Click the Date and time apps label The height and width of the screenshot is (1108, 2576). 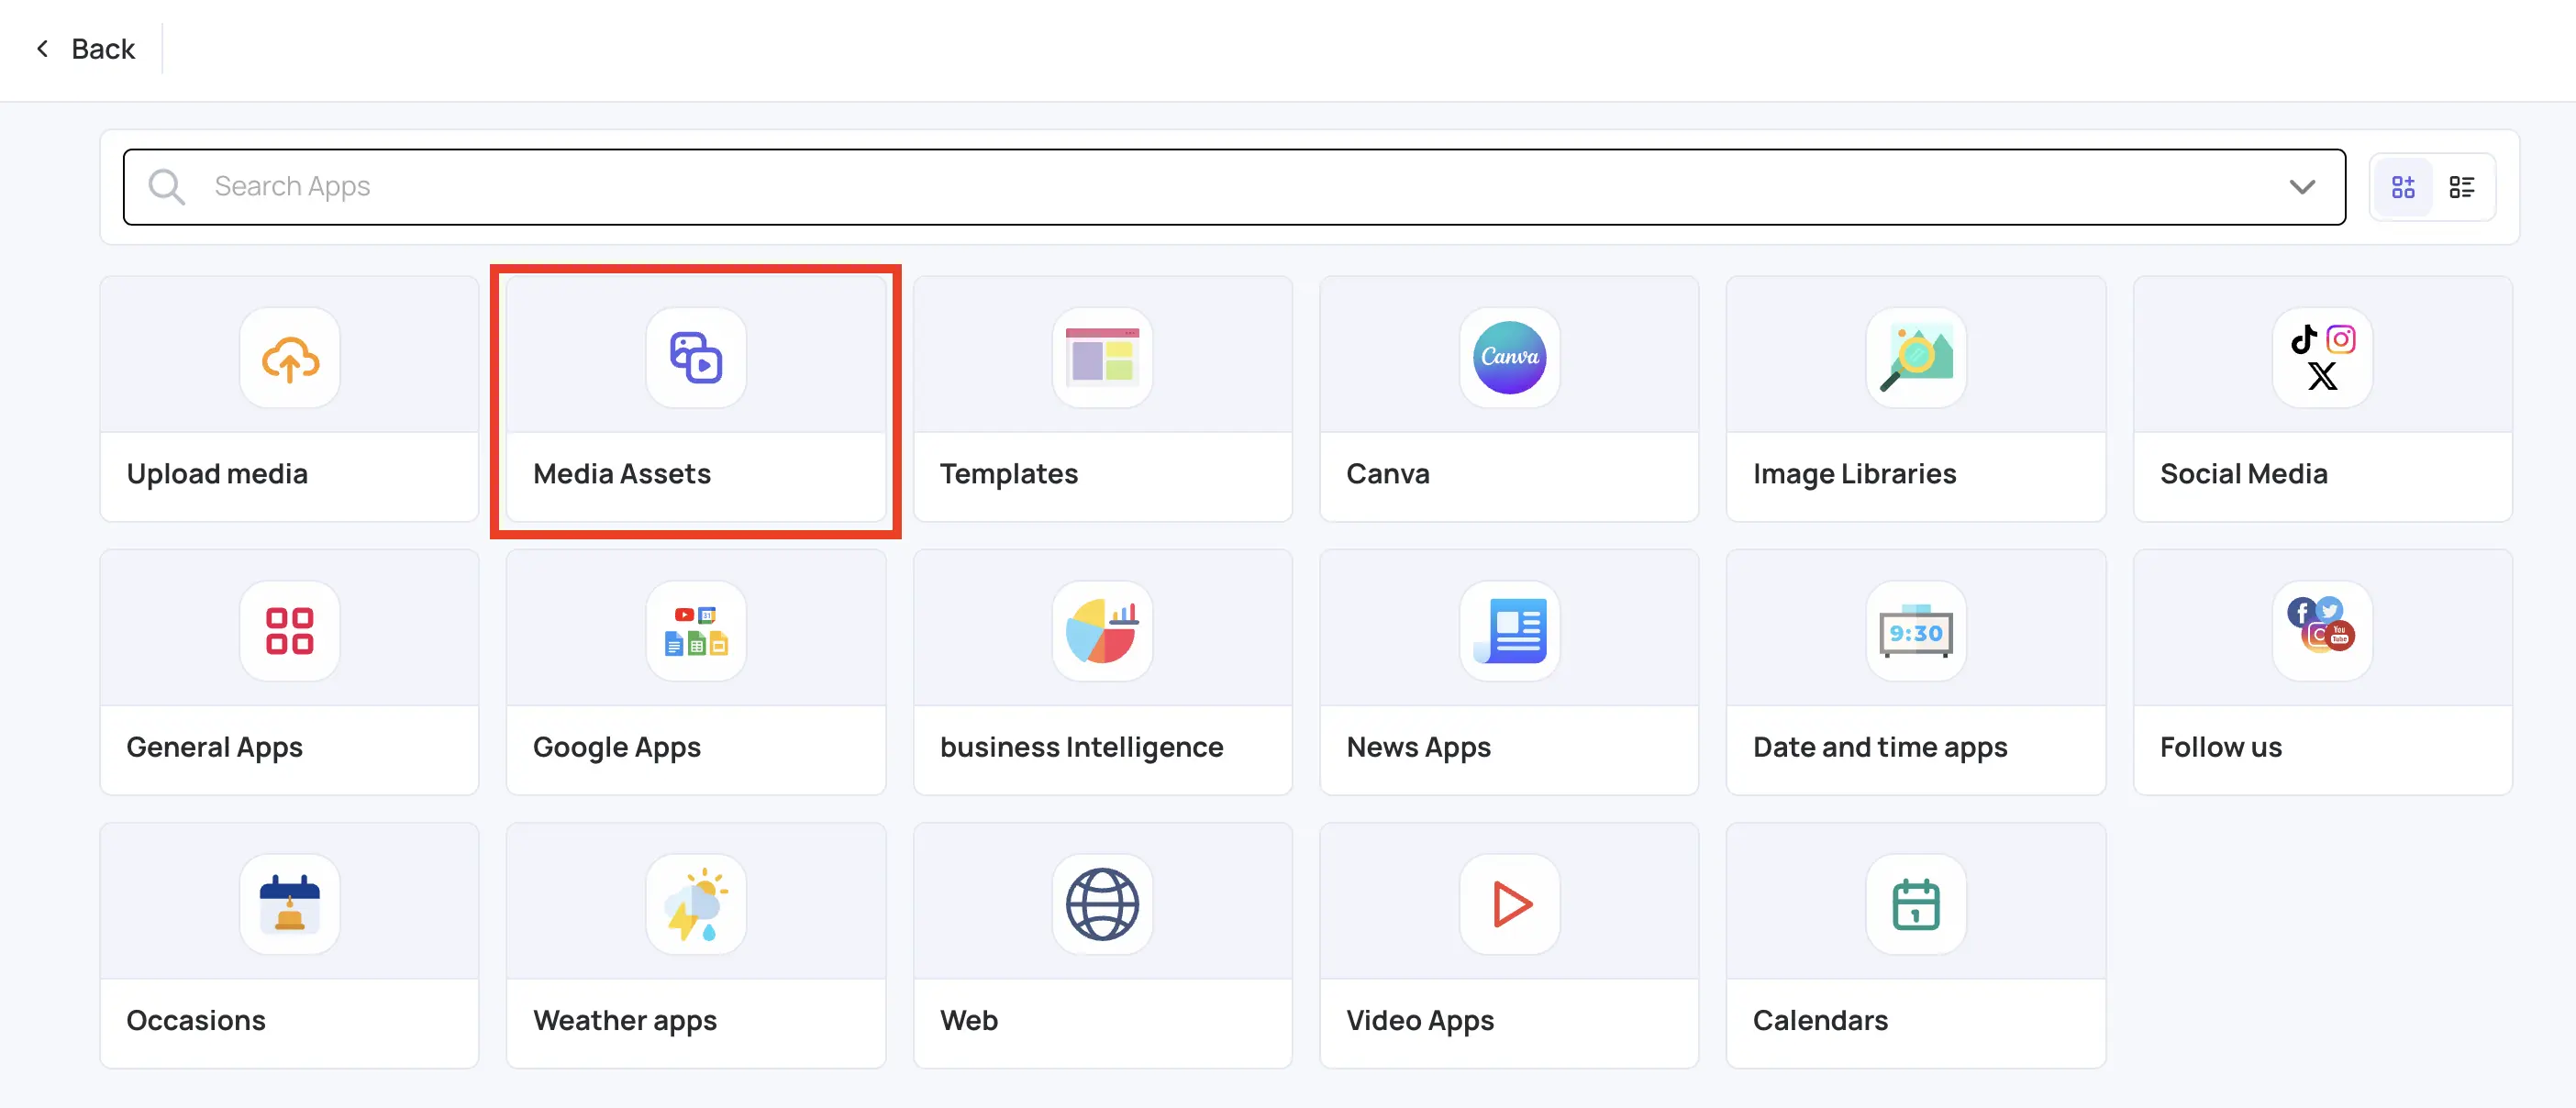click(1880, 747)
